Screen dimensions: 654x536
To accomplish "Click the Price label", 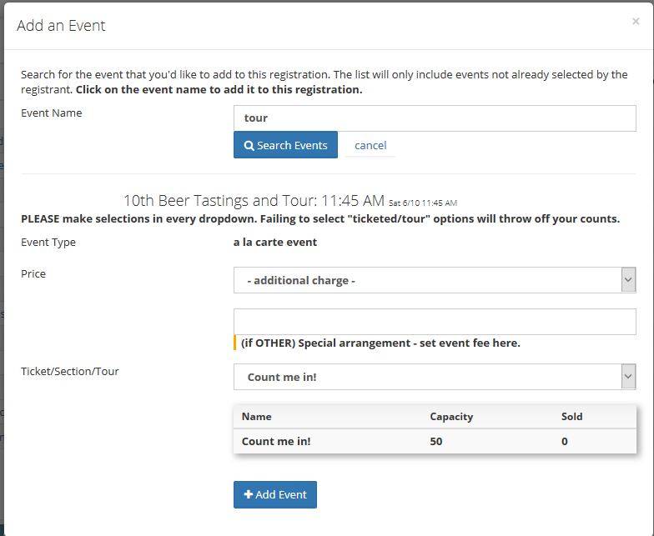I will (33, 273).
